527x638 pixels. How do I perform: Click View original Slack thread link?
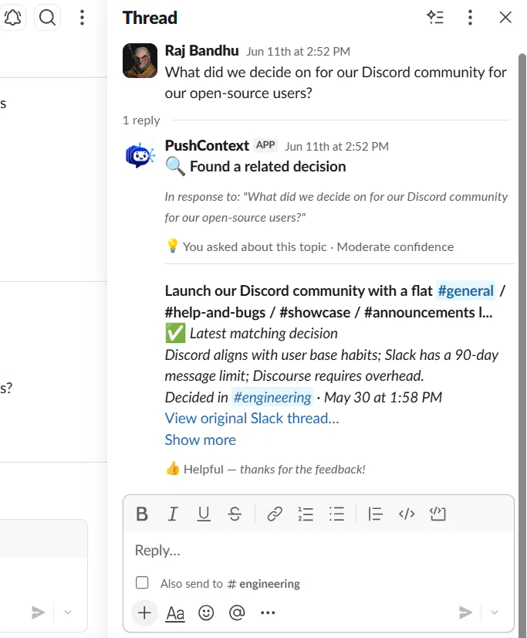[x=252, y=419]
